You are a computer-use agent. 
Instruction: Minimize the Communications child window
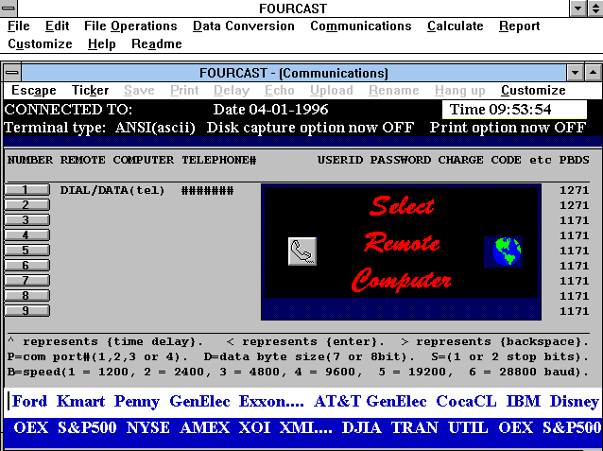[x=575, y=73]
